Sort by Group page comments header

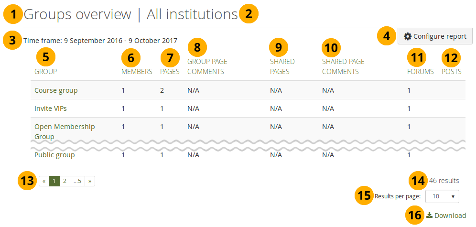point(206,67)
